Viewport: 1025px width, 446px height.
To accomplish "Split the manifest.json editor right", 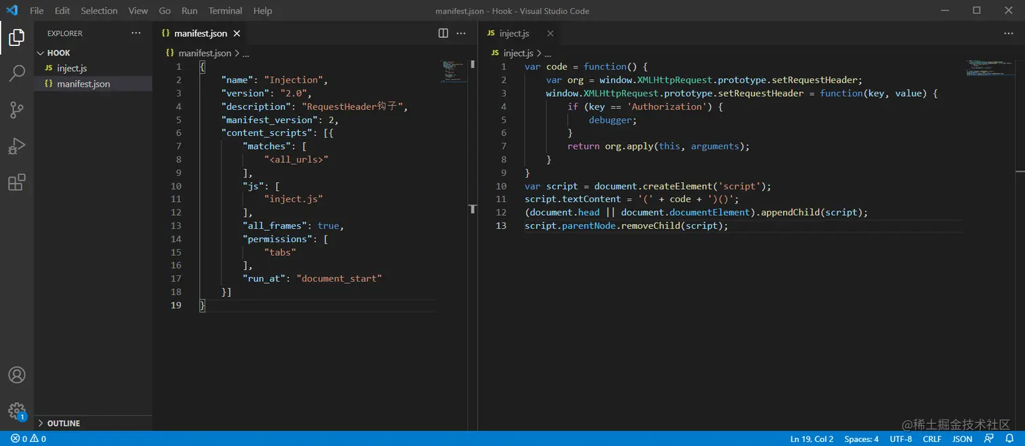I will click(443, 33).
